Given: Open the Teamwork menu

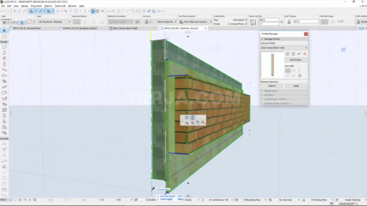Looking at the screenshot, I should pos(60,6).
